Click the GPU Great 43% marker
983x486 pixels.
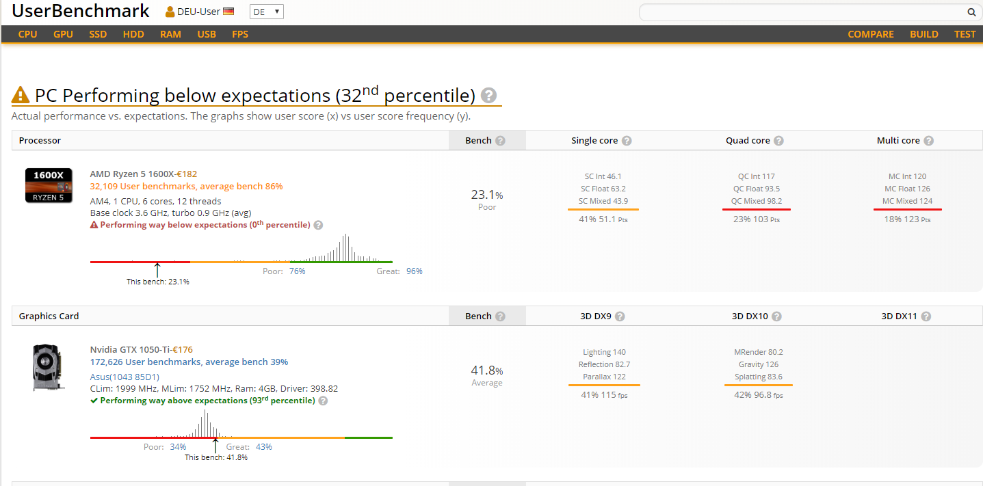click(249, 447)
